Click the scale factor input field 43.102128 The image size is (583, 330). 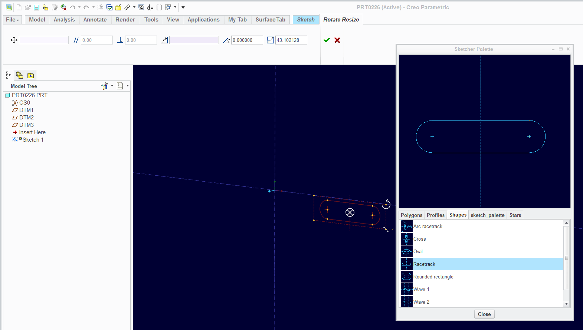(291, 40)
